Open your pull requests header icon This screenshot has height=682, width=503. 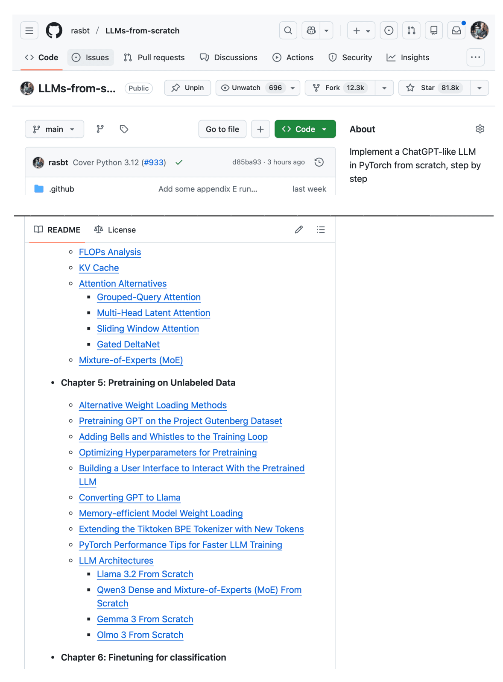pyautogui.click(x=411, y=31)
